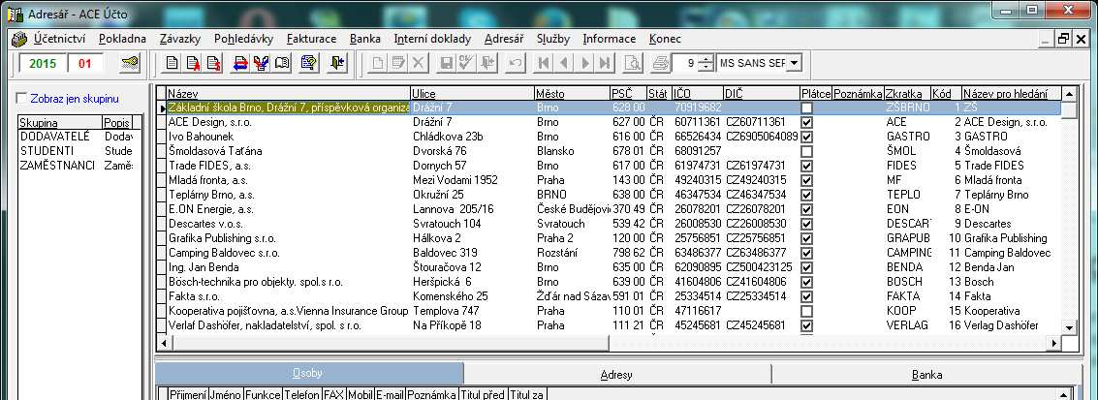Open the Interní doklady menu
The height and width of the screenshot is (400, 1098).
click(433, 39)
